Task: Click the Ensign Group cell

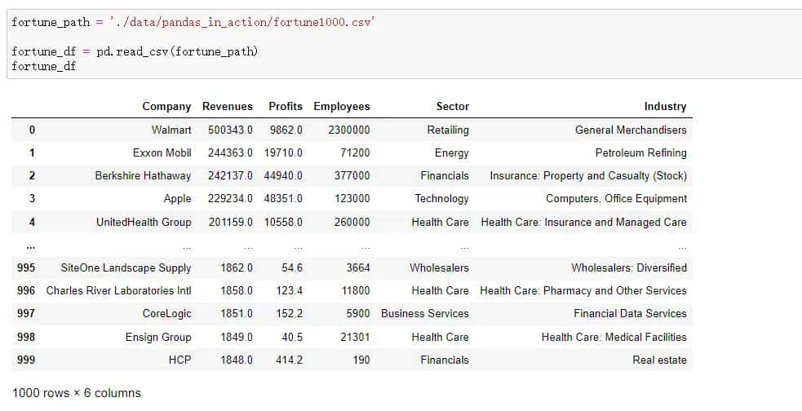Action: point(158,337)
